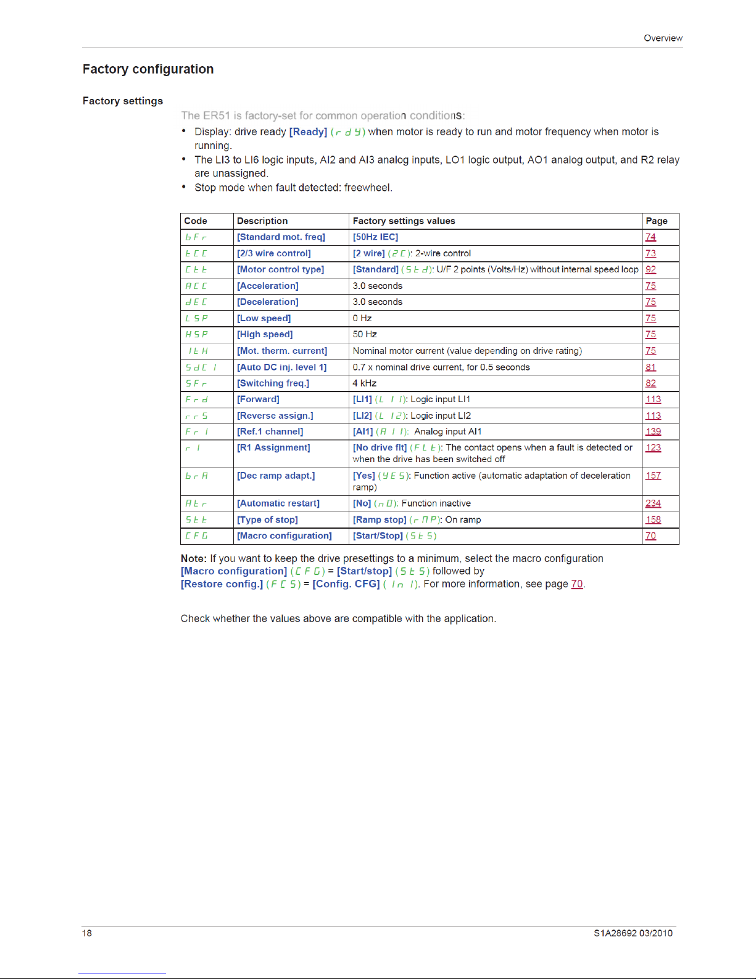Open page 74 link in Standard mot. freq row
The height and width of the screenshot is (979, 756).
pos(650,237)
